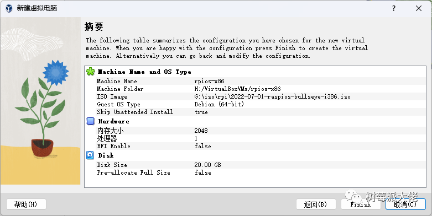Click the false value for EFI Enable
This screenshot has height=216, width=432.
203,146
